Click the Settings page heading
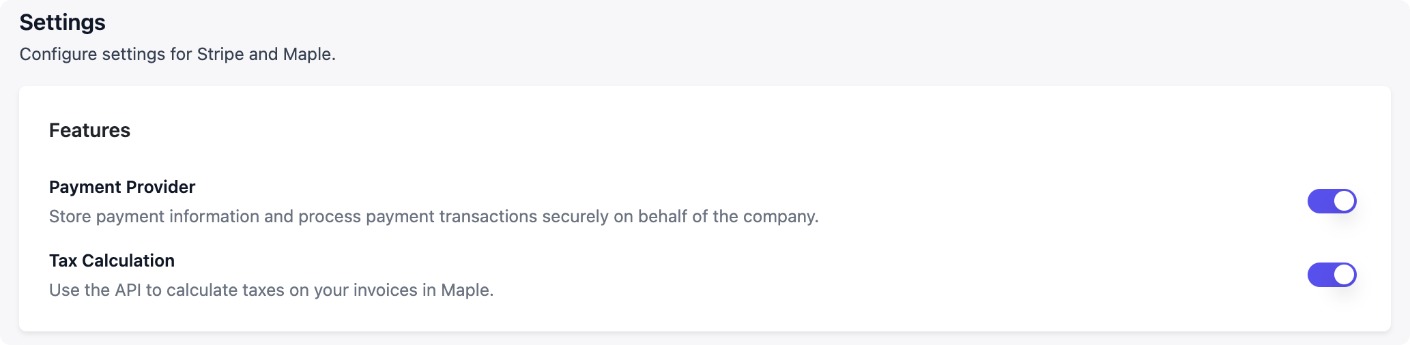The width and height of the screenshot is (1410, 345). [x=62, y=22]
